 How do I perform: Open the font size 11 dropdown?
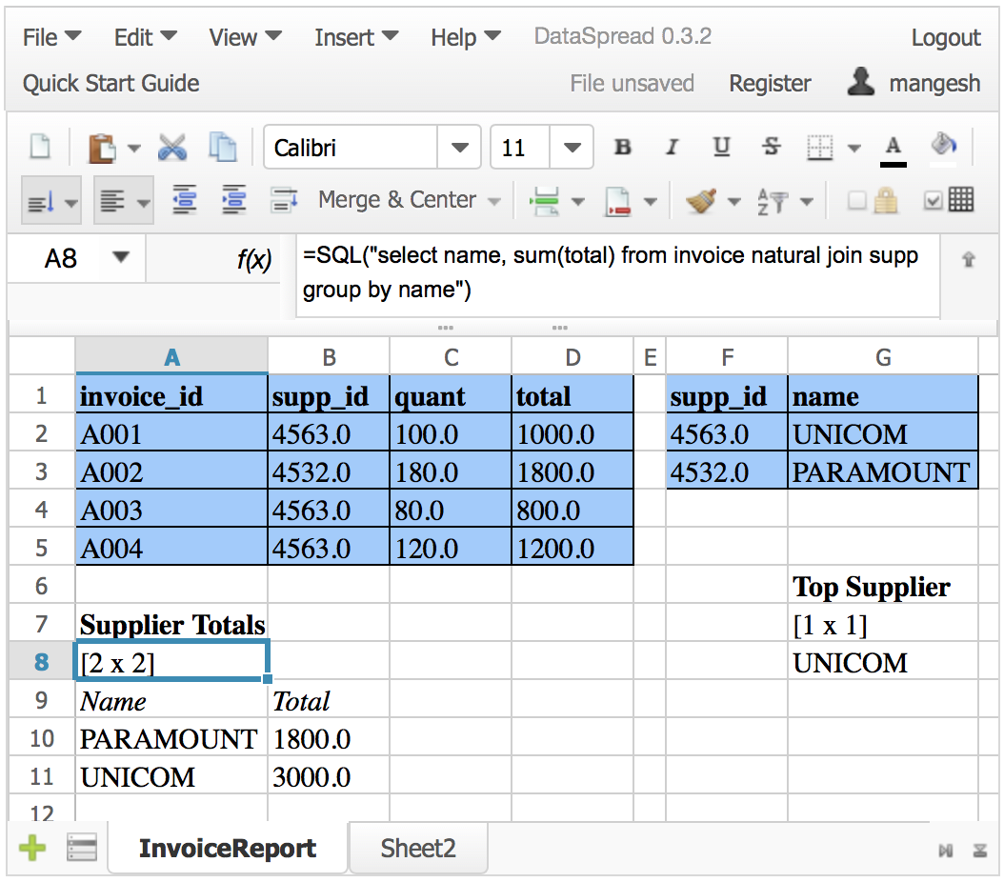pyautogui.click(x=572, y=148)
